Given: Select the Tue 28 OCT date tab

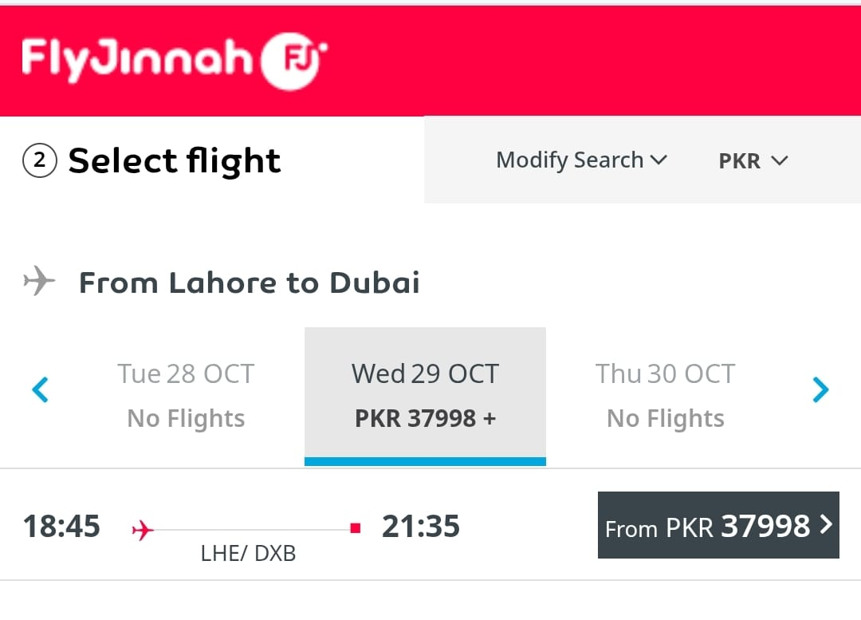Looking at the screenshot, I should coord(186,395).
